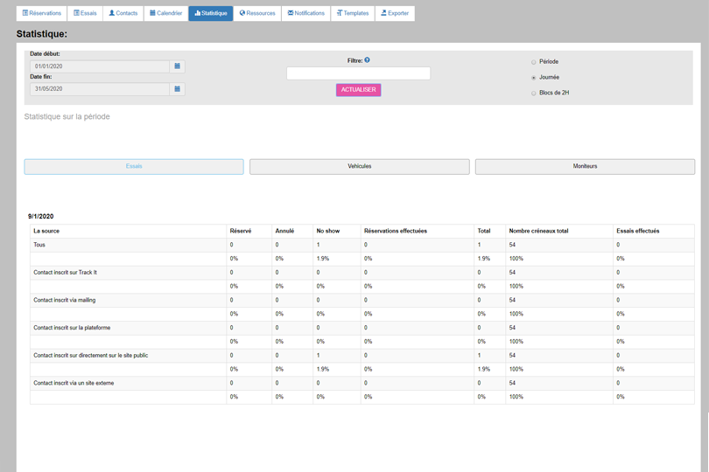Viewport: 709px width, 472px height.
Task: Open the Réservations tab
Action: tap(42, 14)
